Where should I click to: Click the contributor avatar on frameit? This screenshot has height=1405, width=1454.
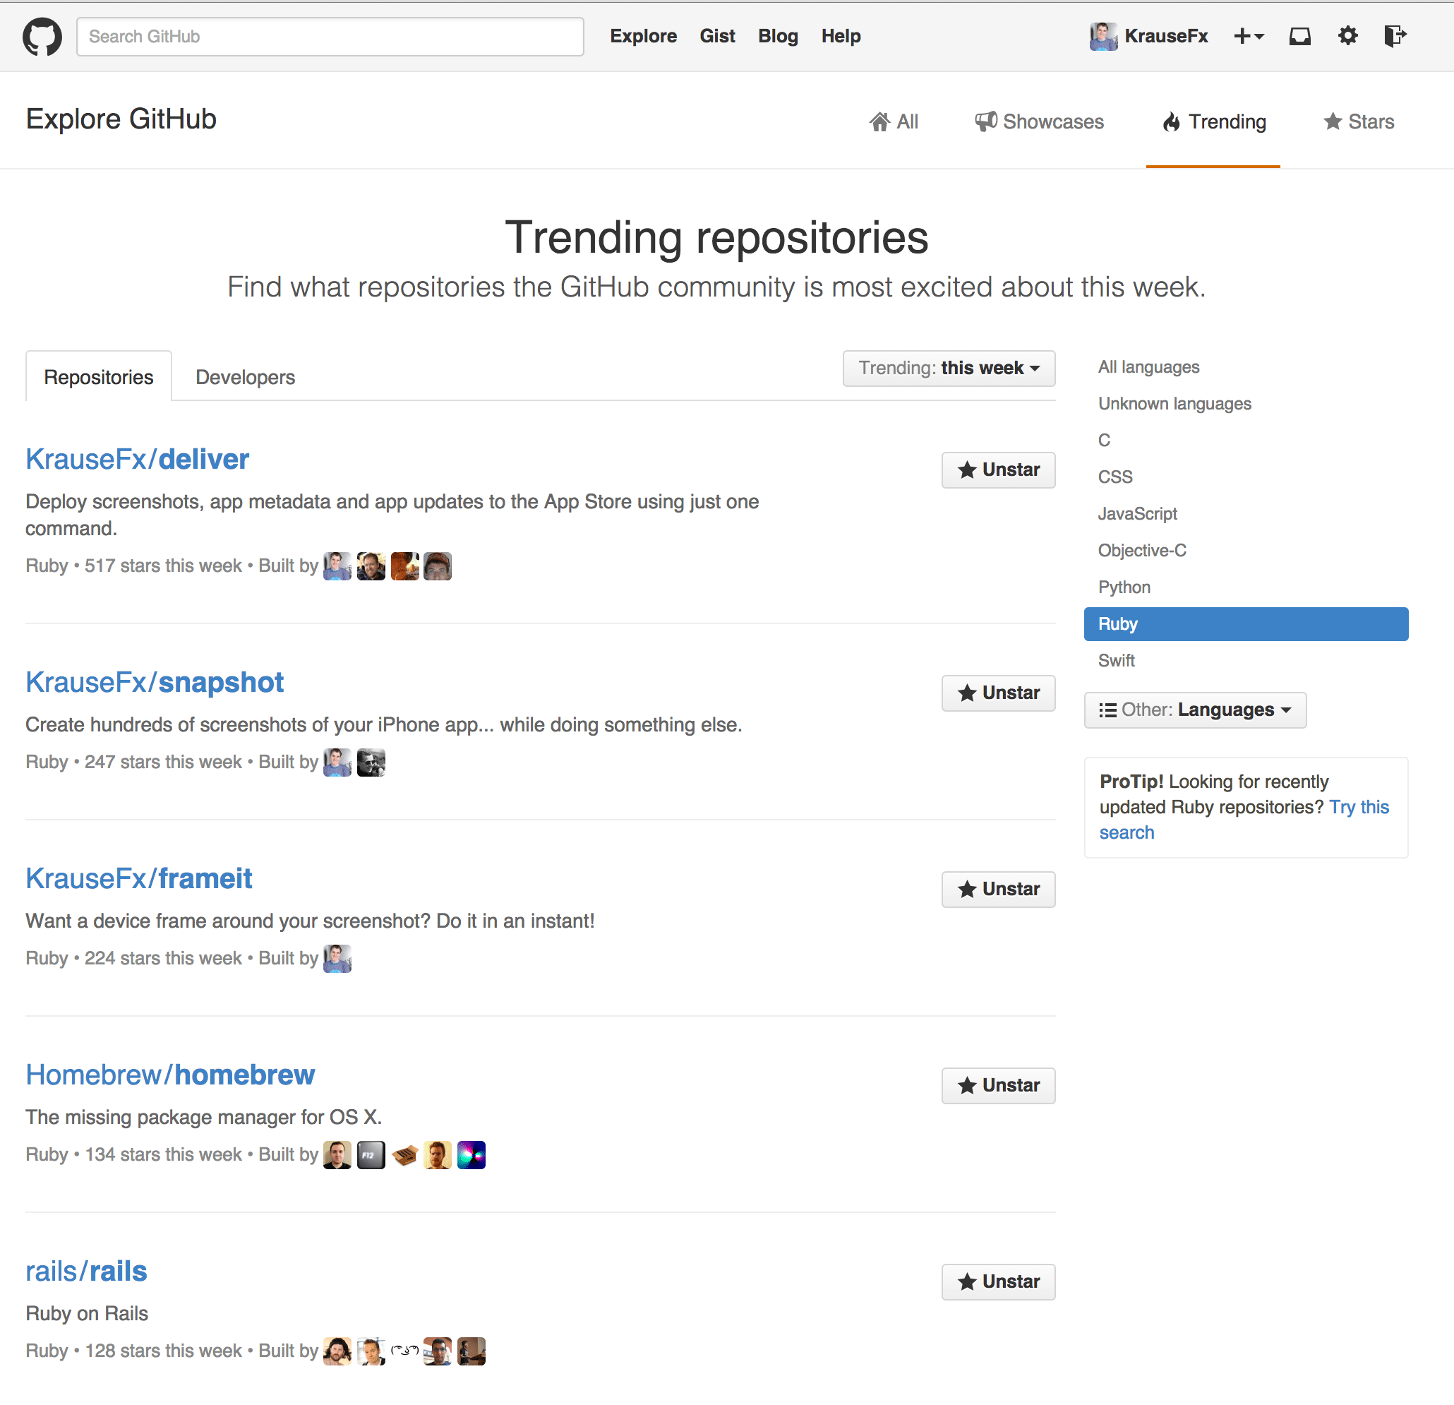coord(337,959)
